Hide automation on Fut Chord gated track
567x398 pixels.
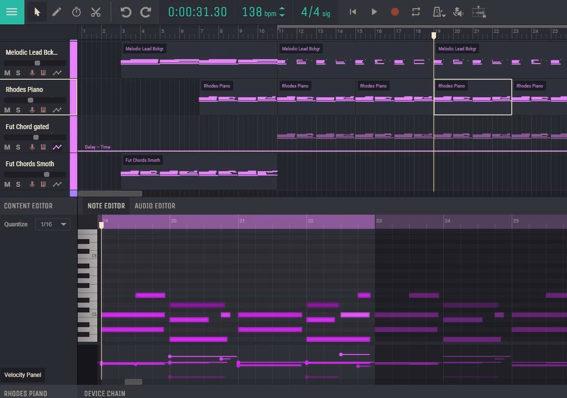57,147
